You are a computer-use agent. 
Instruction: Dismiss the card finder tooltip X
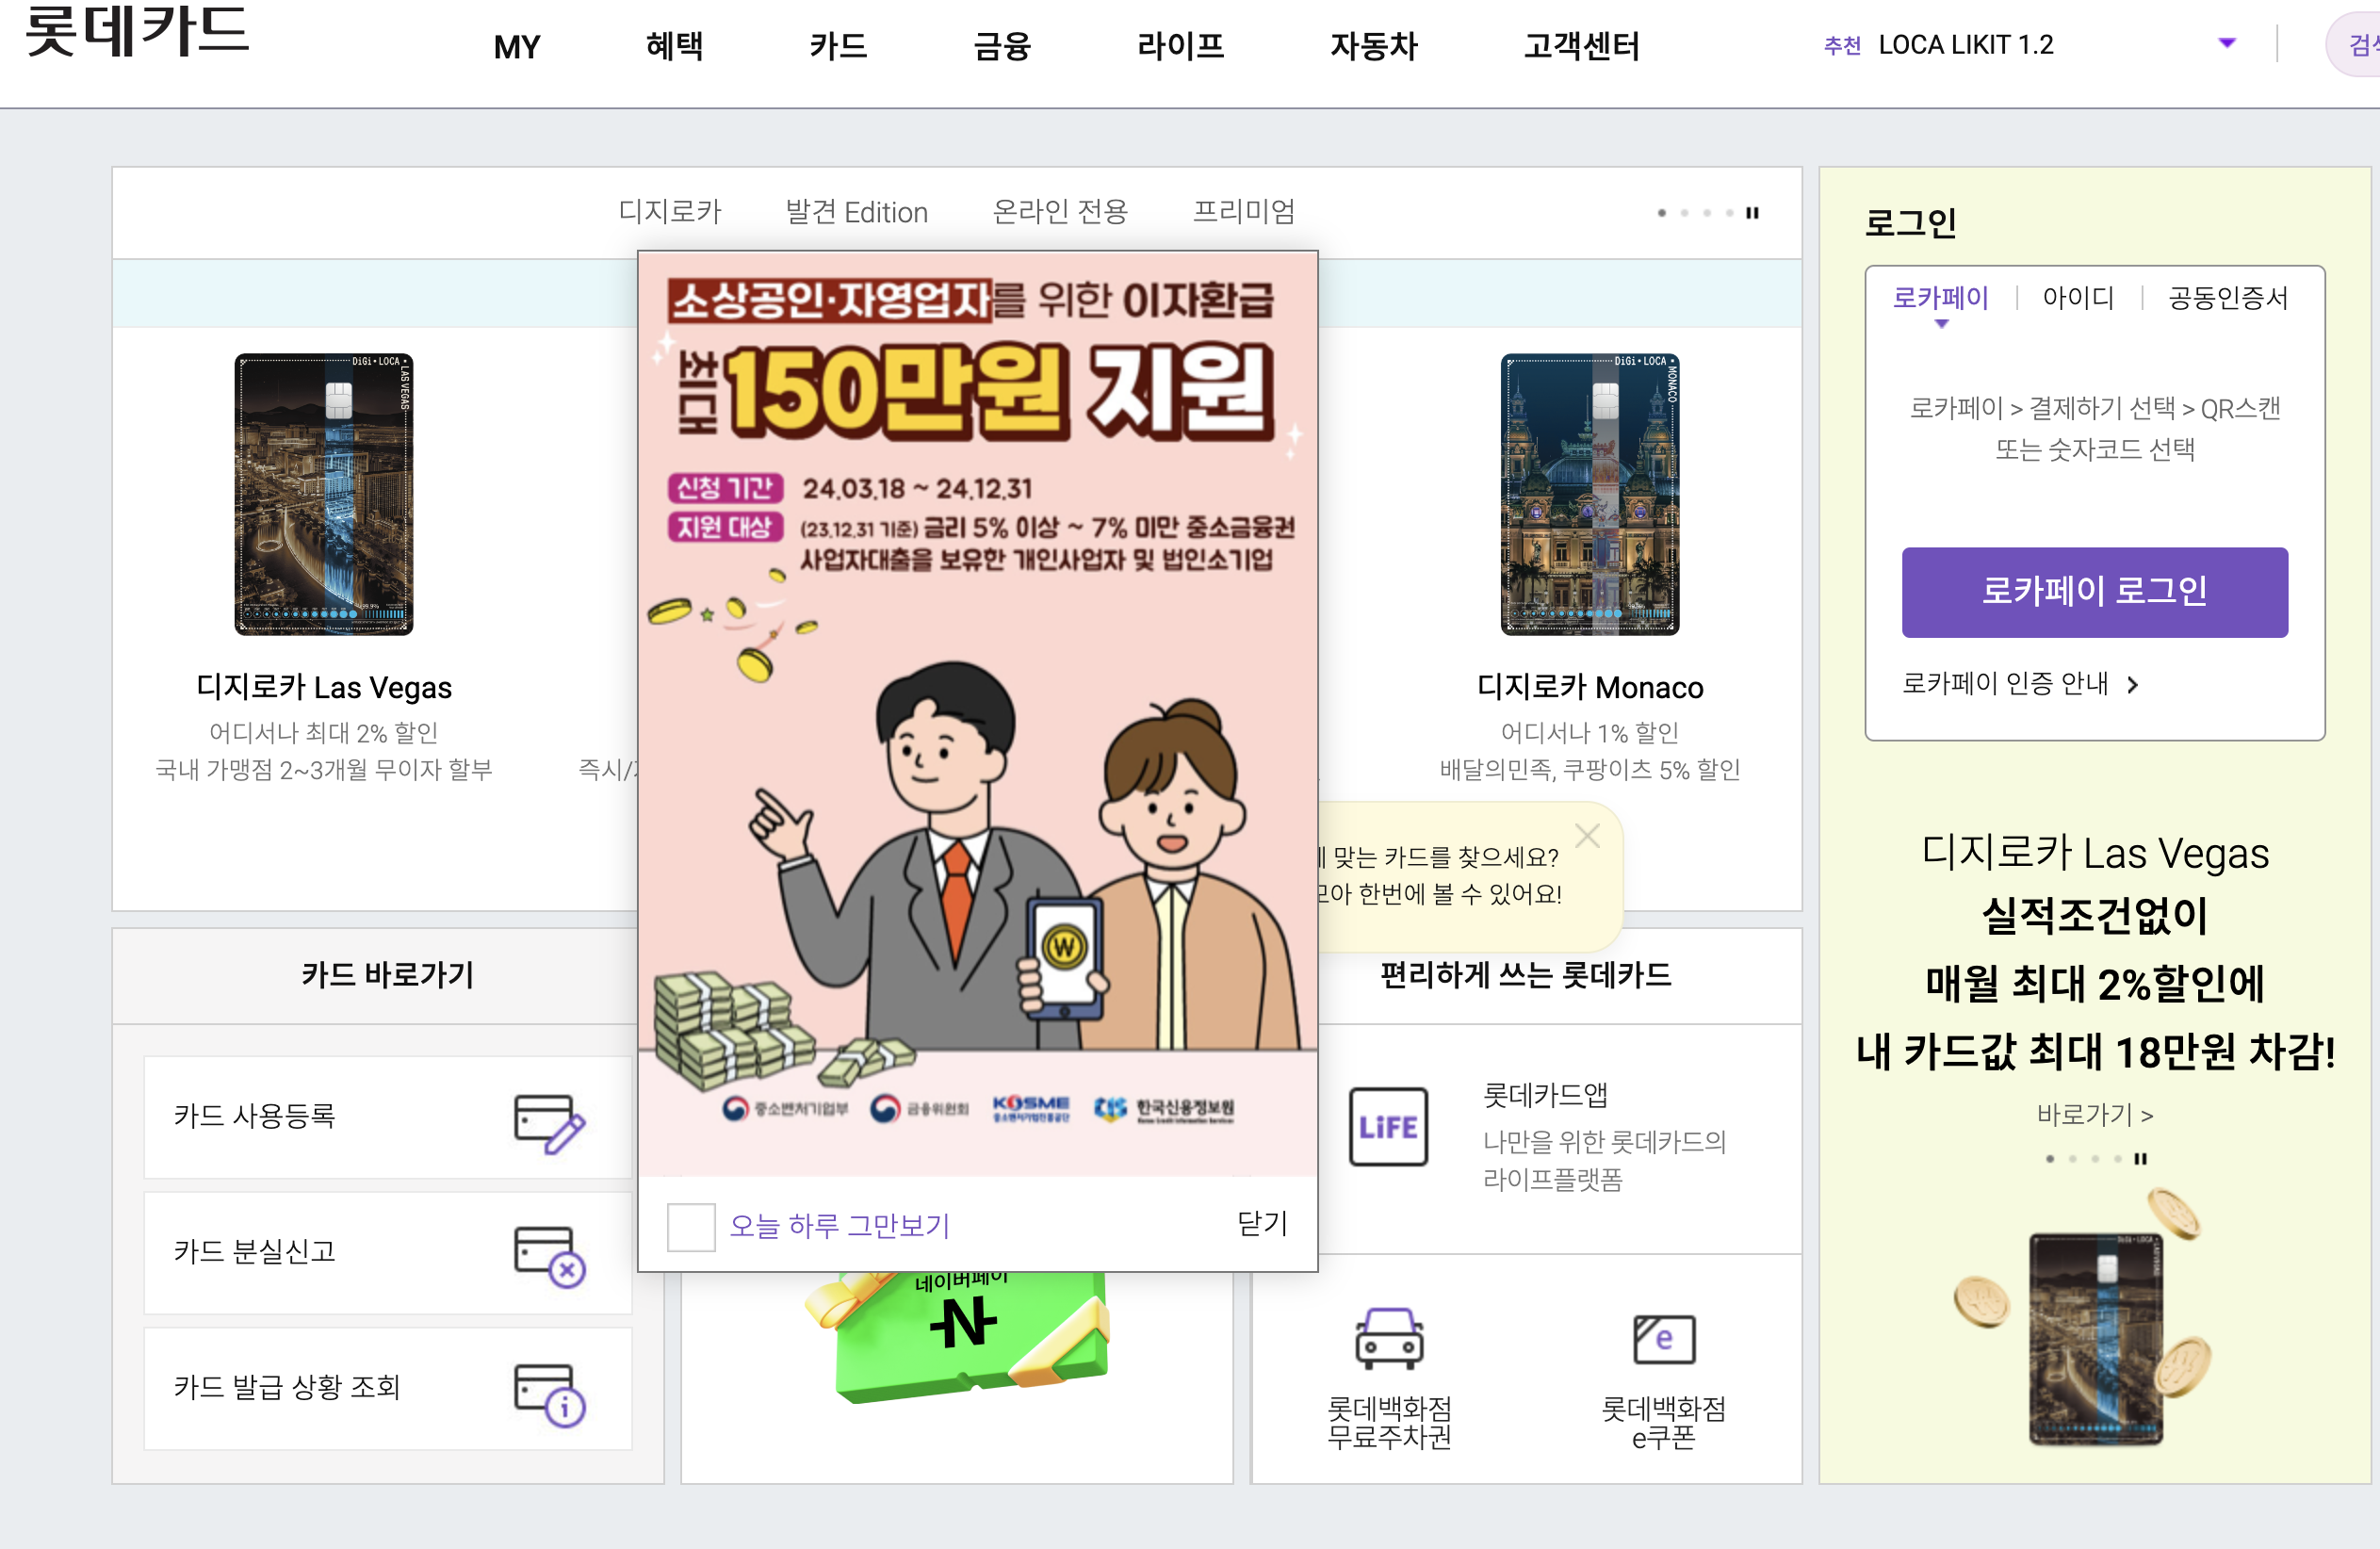click(x=1587, y=835)
